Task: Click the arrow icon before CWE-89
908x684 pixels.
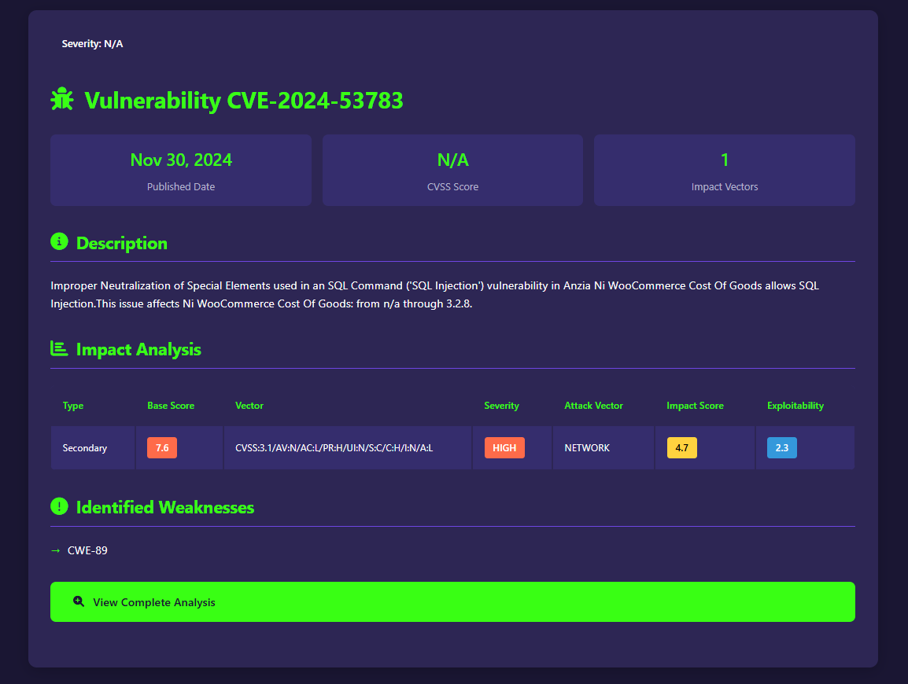Action: point(56,550)
